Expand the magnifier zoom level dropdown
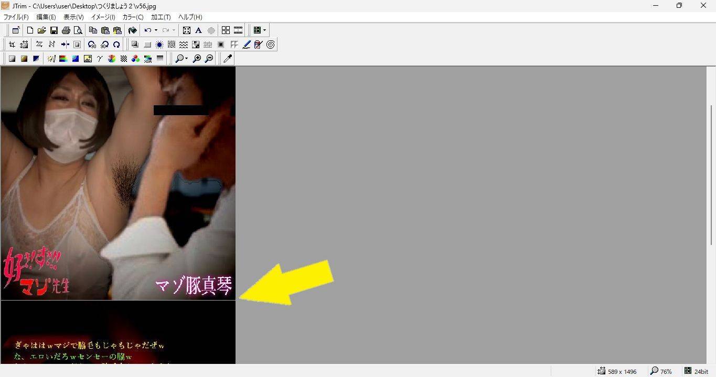Screen dimensions: 716x377 pyautogui.click(x=186, y=59)
